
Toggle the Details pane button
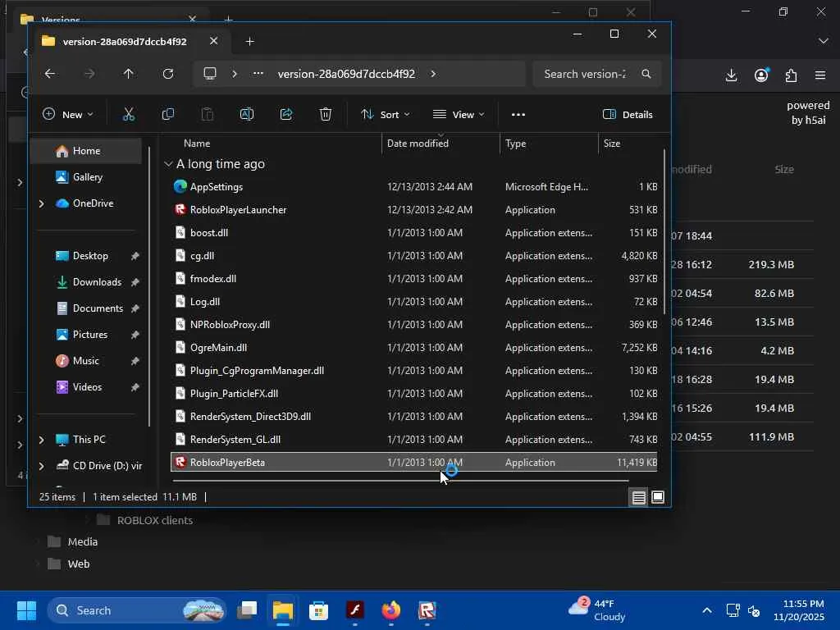click(628, 114)
